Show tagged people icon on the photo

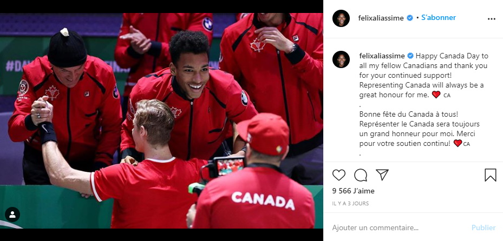[12, 215]
